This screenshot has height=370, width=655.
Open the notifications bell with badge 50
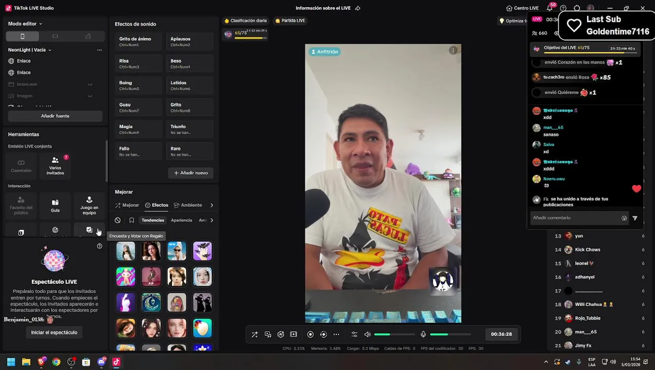(550, 8)
